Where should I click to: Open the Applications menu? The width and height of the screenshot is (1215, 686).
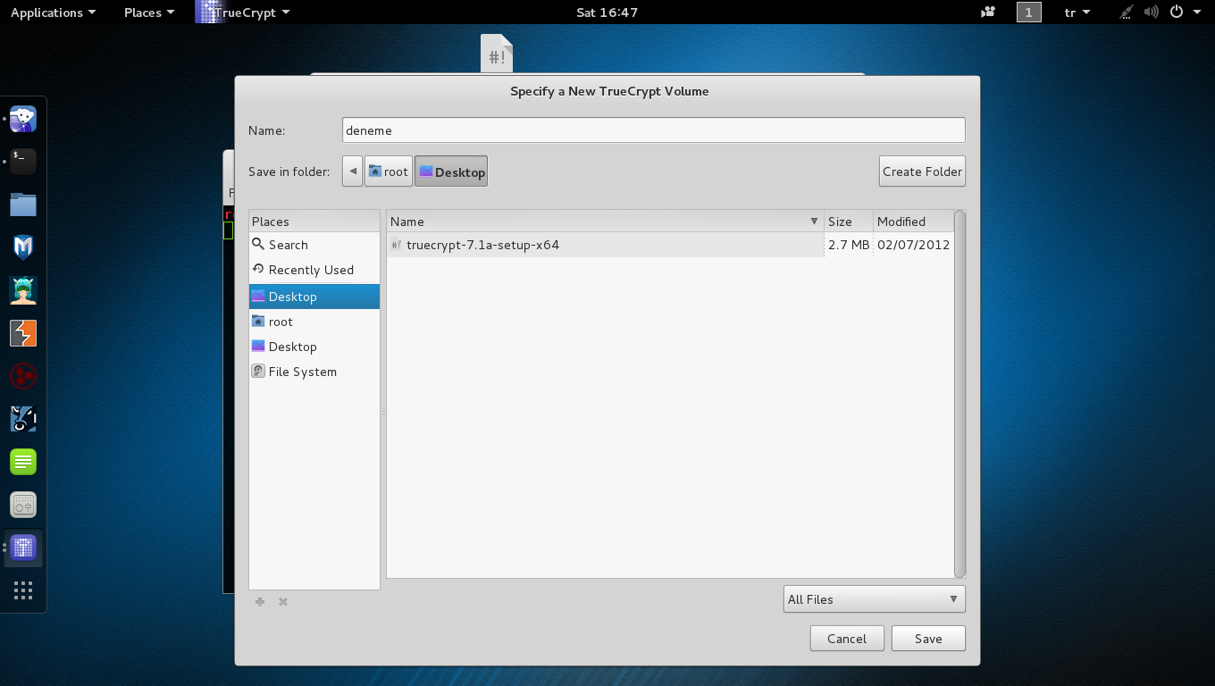tap(53, 13)
